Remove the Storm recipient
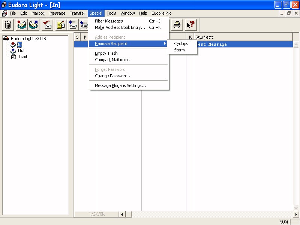The height and width of the screenshot is (225, 300). coord(182,50)
